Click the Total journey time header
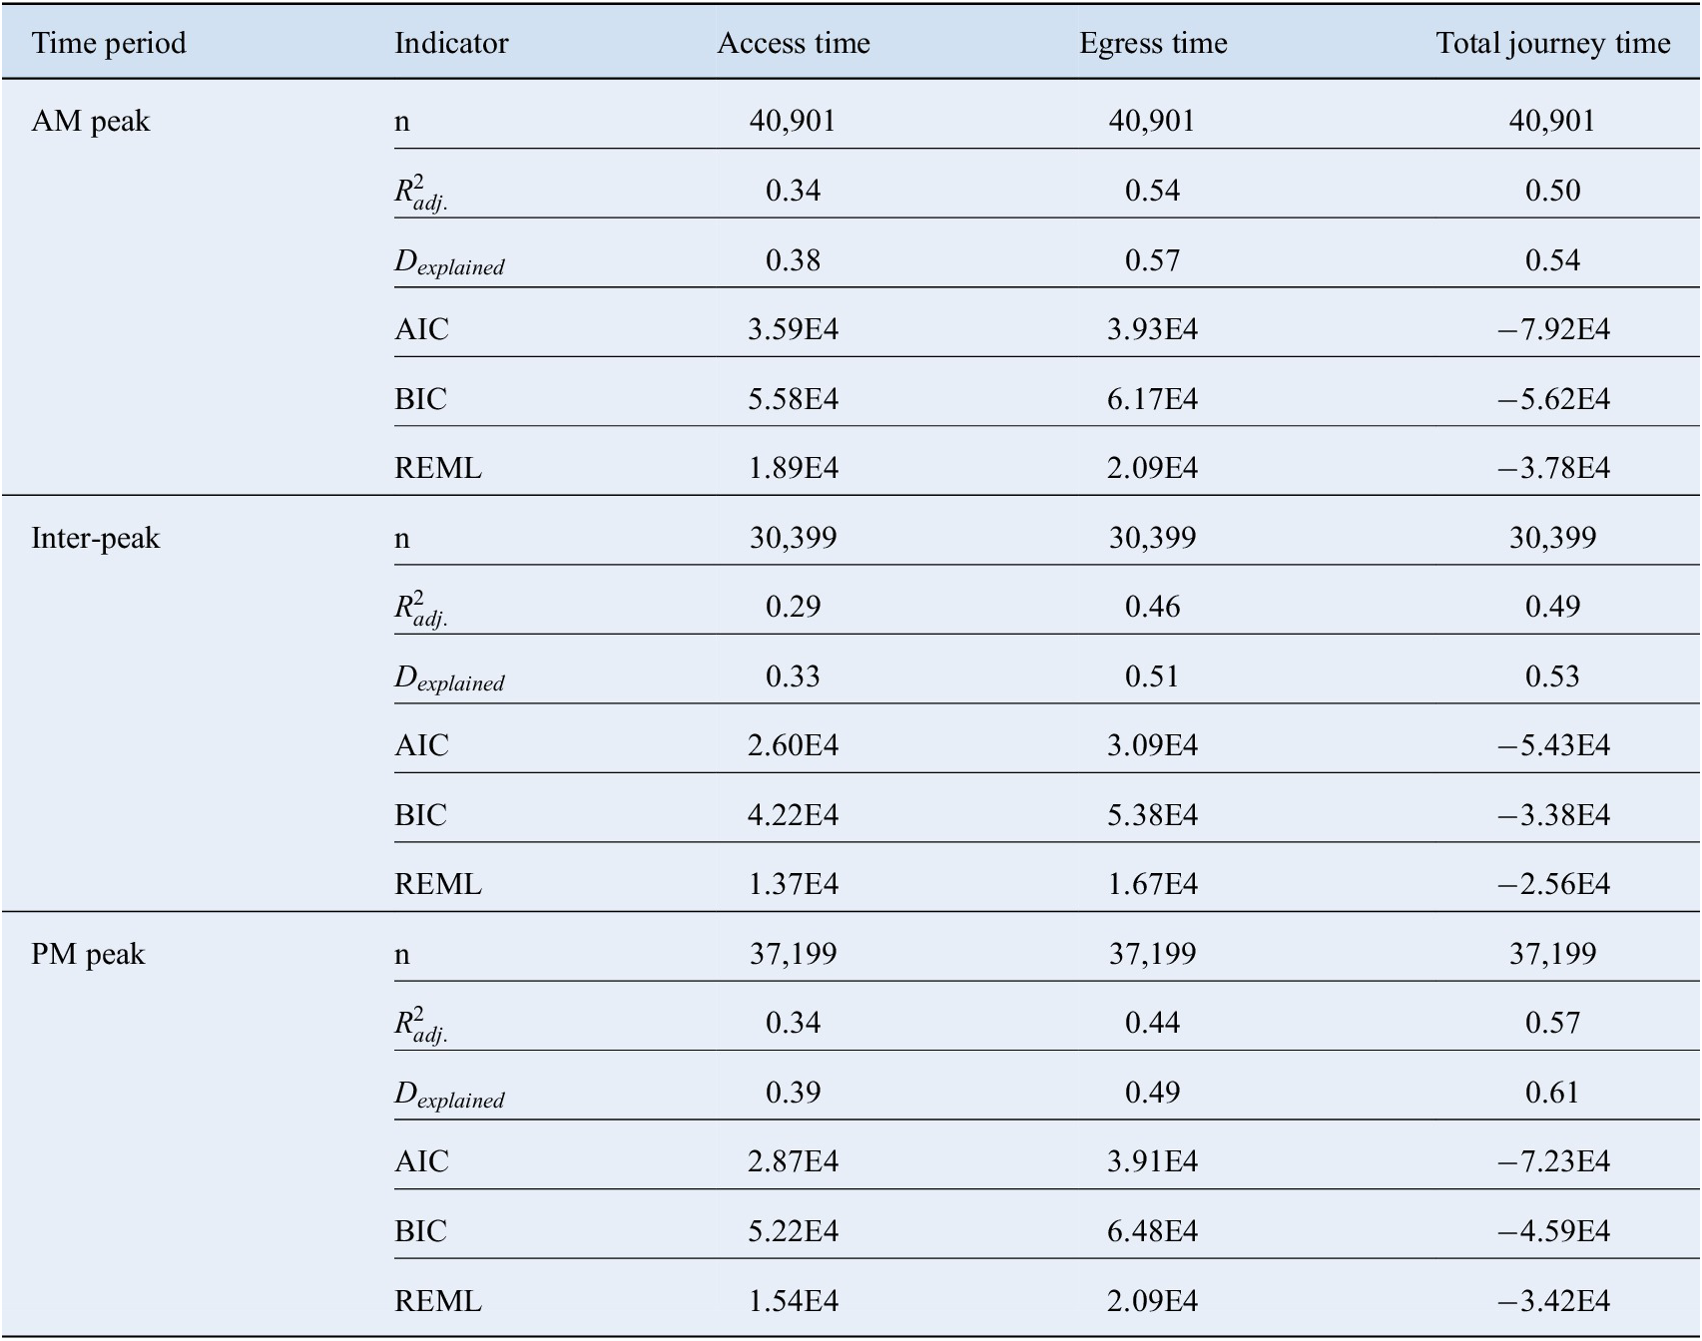 pos(1552,43)
